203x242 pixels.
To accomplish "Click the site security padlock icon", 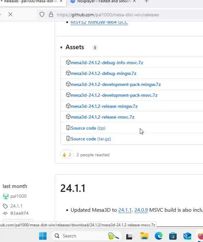I will point(51,15).
